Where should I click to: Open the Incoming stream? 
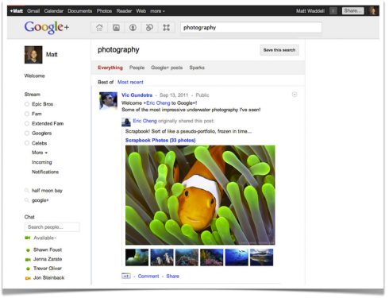[x=42, y=162]
